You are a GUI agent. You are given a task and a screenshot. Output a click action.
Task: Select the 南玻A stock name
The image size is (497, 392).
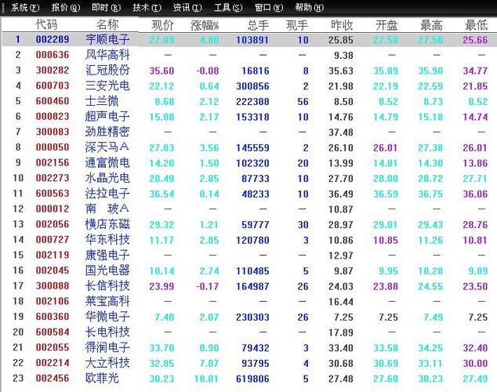point(107,209)
